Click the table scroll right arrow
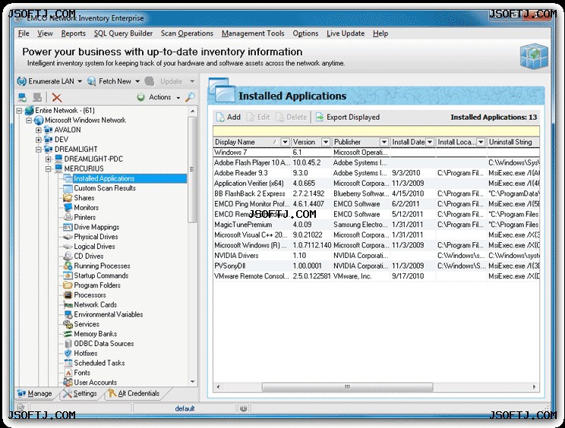 coord(534,387)
